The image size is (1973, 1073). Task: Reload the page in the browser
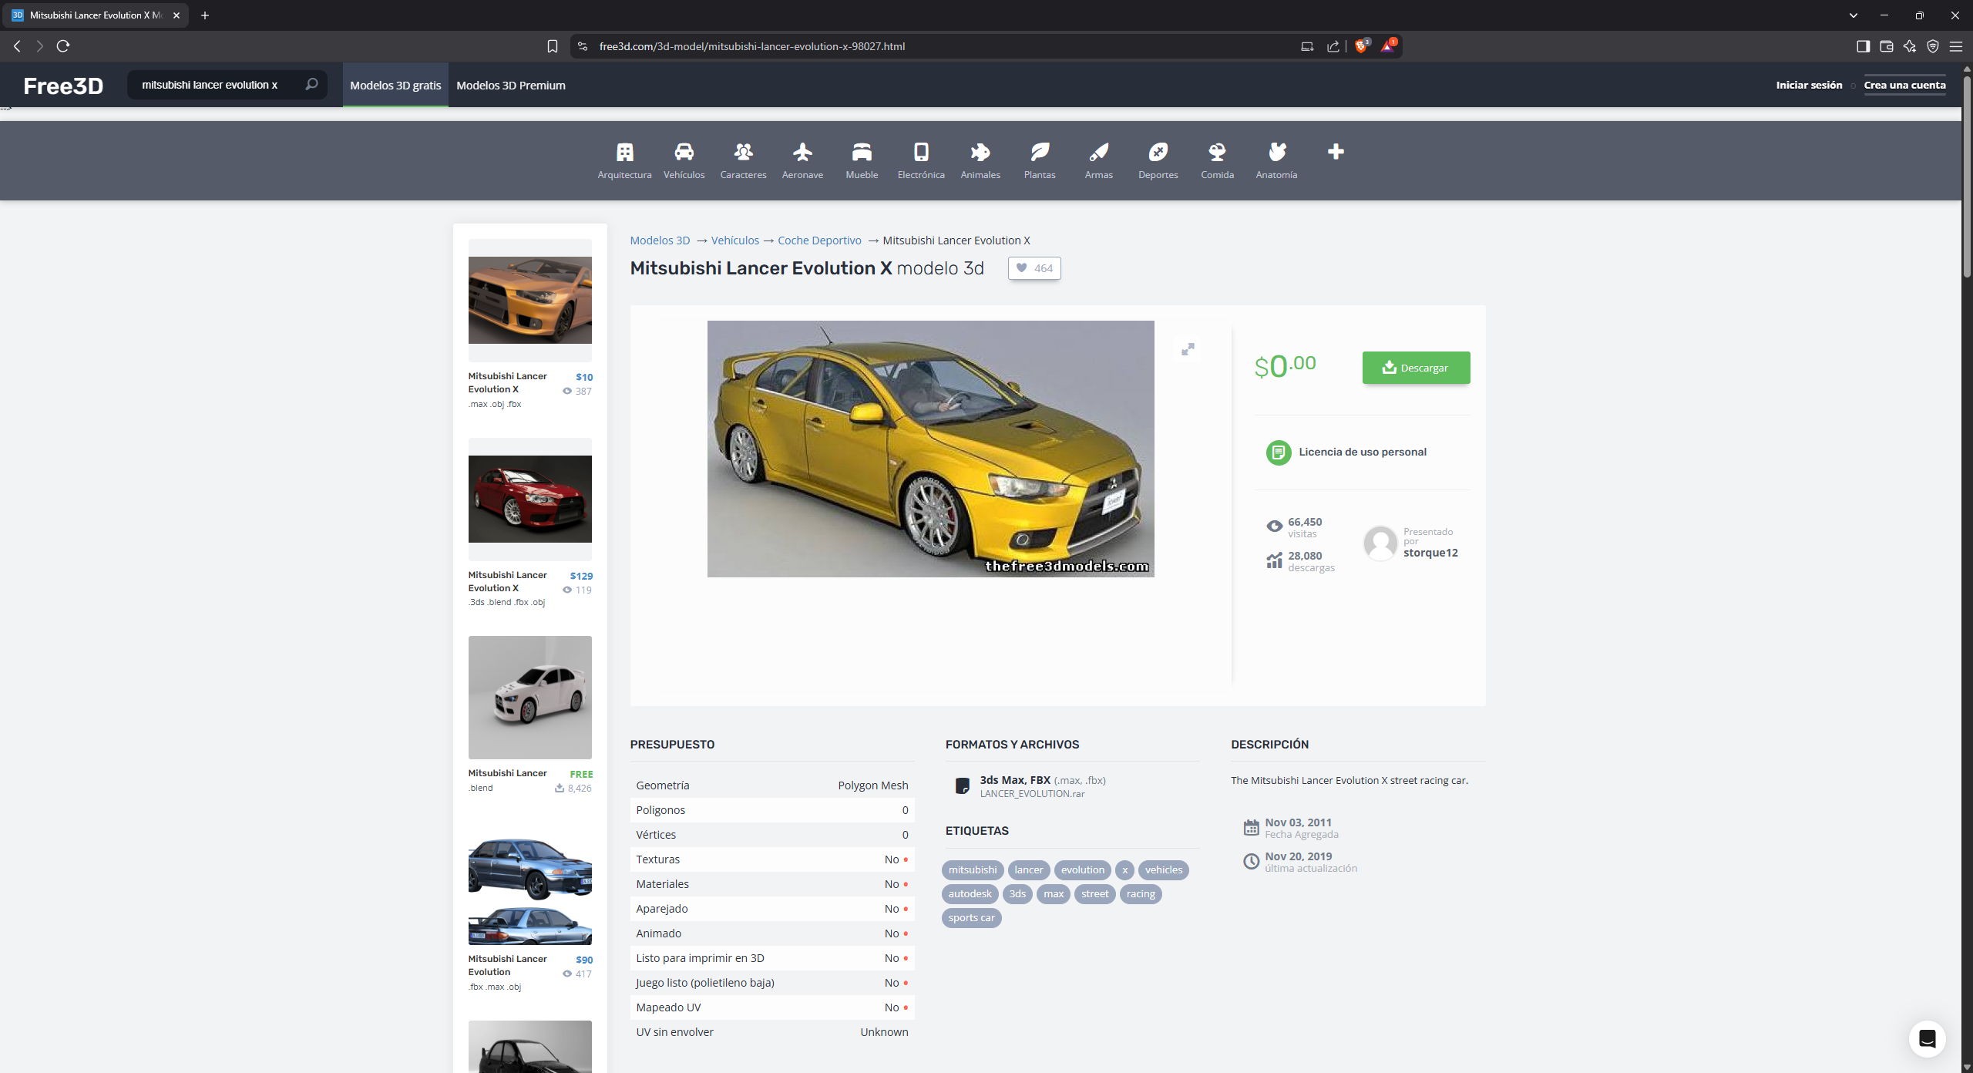pyautogui.click(x=63, y=46)
